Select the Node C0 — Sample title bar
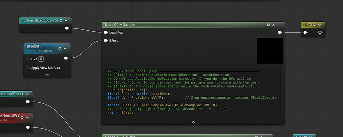The width and height of the screenshot is (343, 137). coord(193,25)
